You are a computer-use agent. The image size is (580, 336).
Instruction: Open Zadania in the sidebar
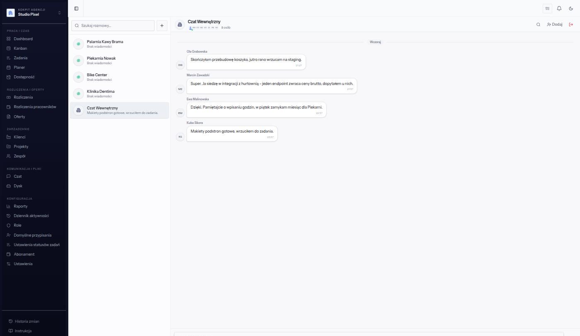coord(34,58)
